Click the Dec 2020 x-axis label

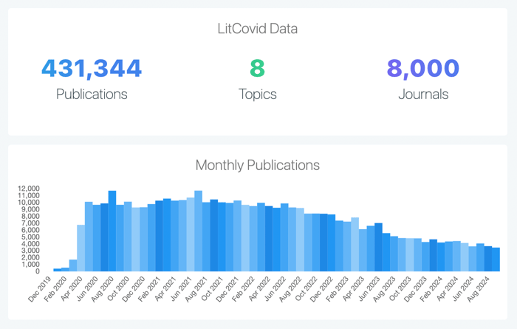tap(134, 289)
